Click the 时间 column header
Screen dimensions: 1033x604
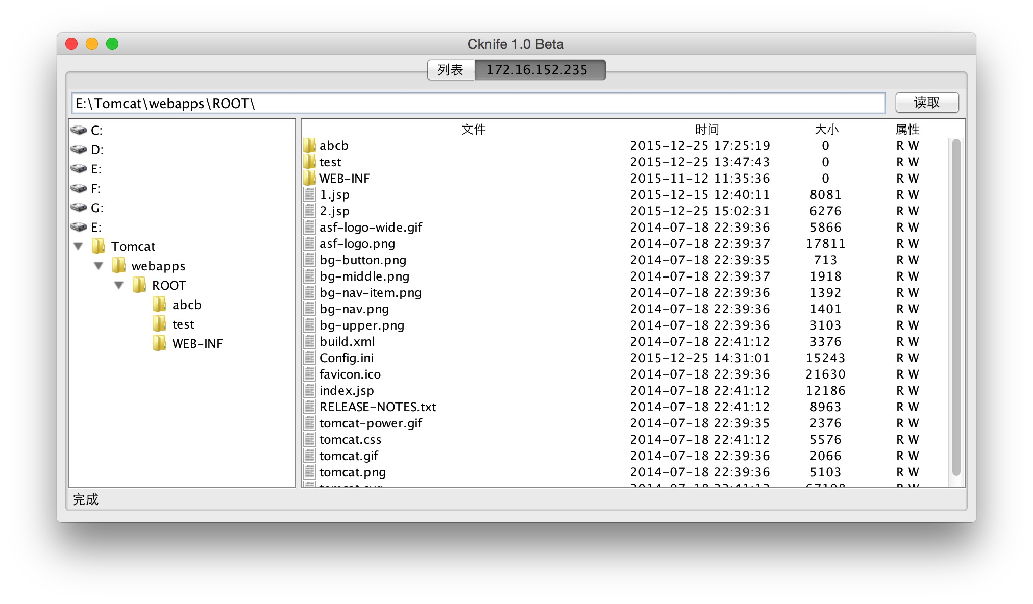pos(706,129)
